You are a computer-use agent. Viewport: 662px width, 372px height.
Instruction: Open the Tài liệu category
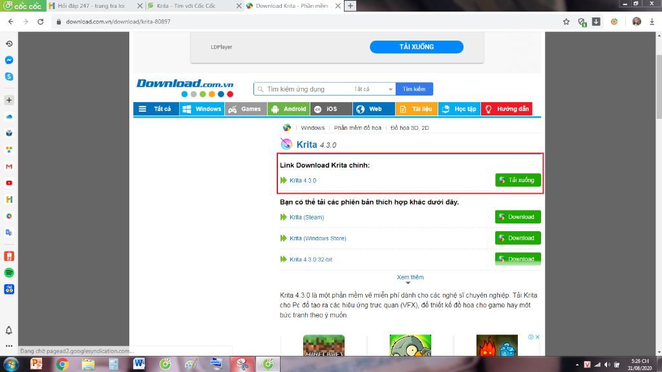416,108
